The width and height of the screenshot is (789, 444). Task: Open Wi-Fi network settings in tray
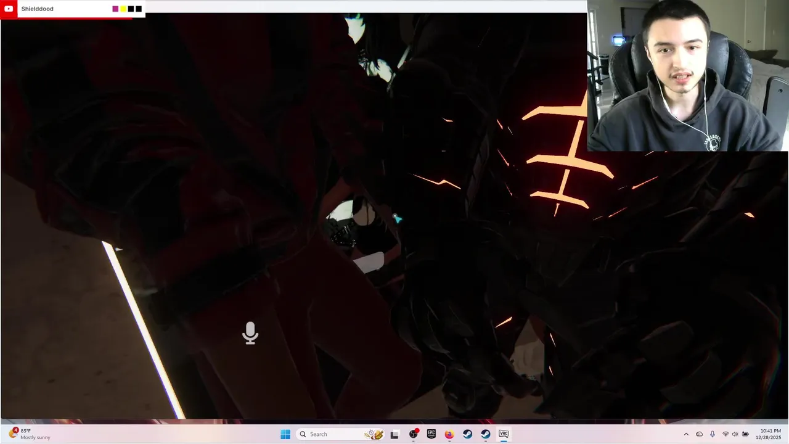pyautogui.click(x=726, y=434)
